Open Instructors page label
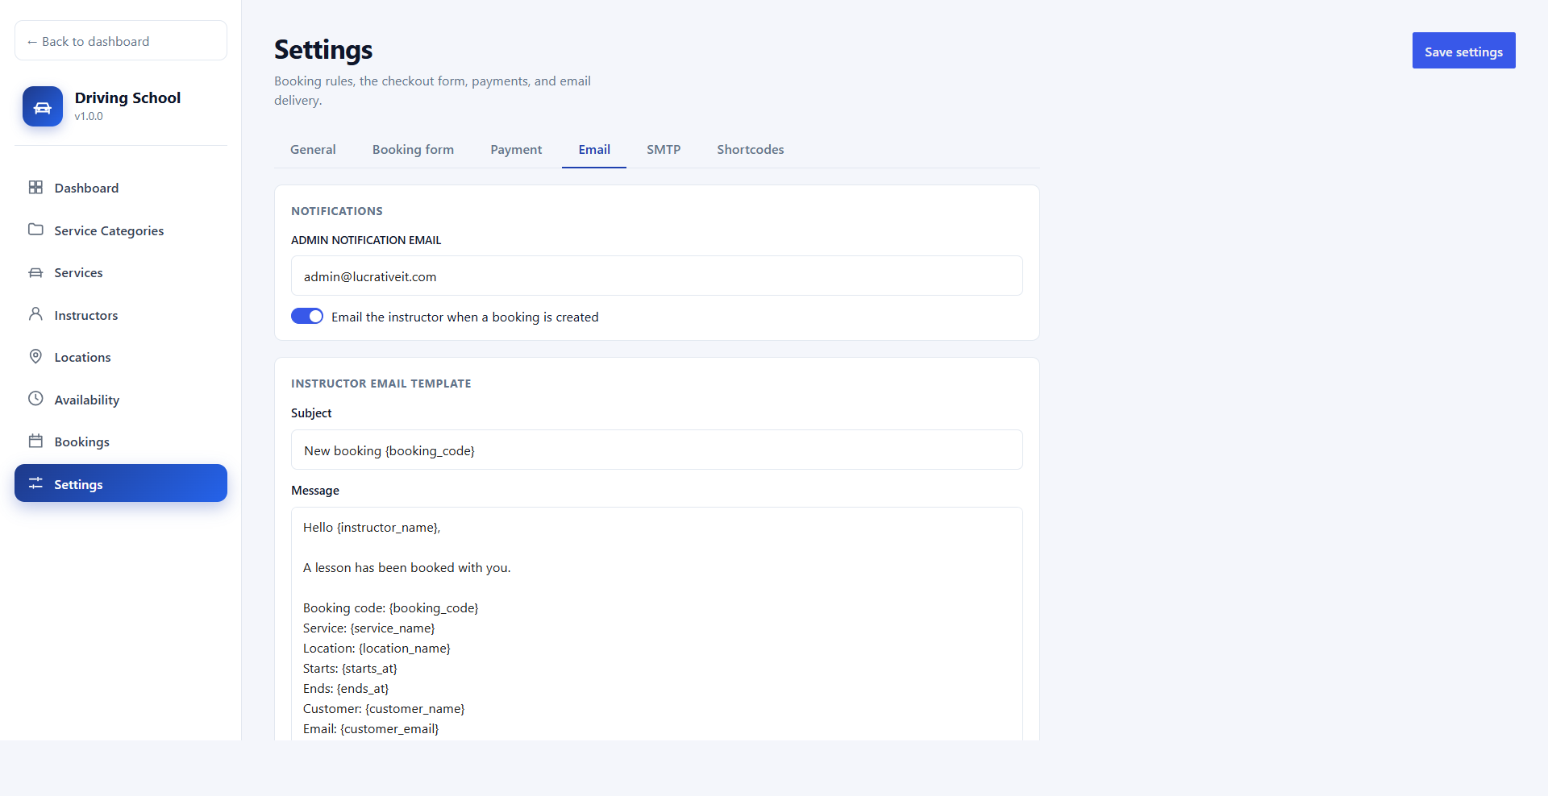The image size is (1548, 796). tap(86, 315)
